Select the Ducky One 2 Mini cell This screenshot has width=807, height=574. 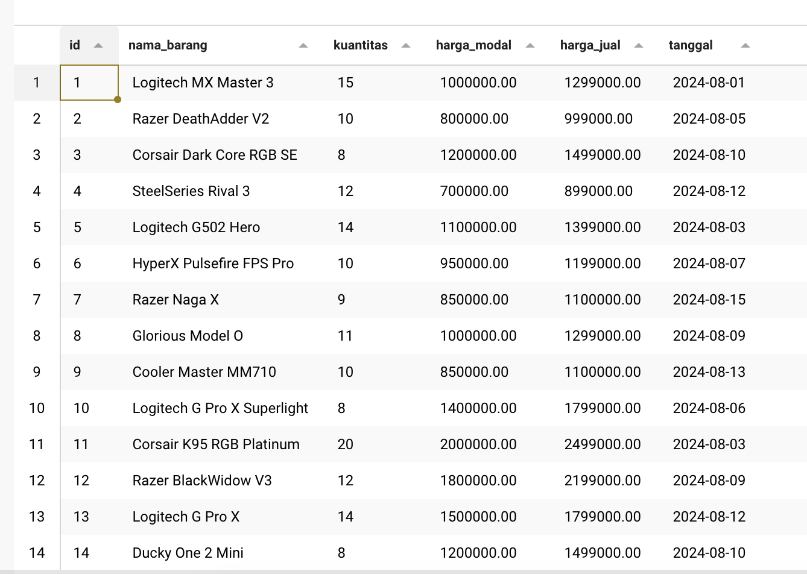188,553
